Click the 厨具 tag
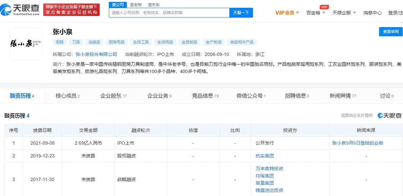 pos(59,42)
